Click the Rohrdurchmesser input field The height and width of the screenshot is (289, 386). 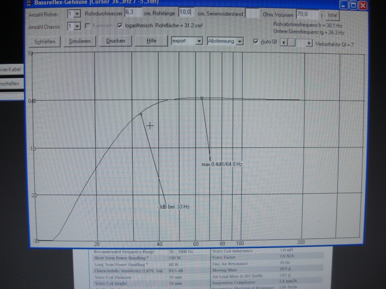pos(133,12)
